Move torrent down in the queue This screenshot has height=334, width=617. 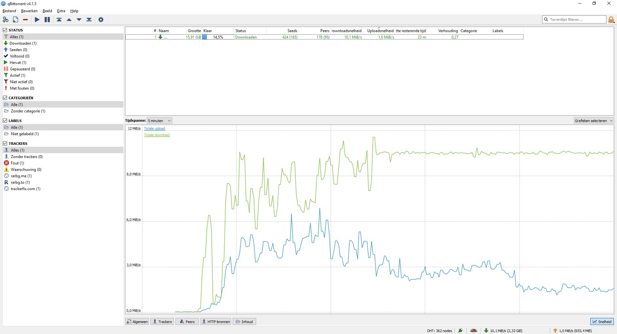tap(79, 20)
